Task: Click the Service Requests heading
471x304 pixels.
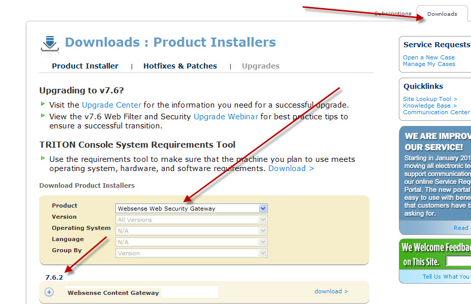Action: [437, 45]
